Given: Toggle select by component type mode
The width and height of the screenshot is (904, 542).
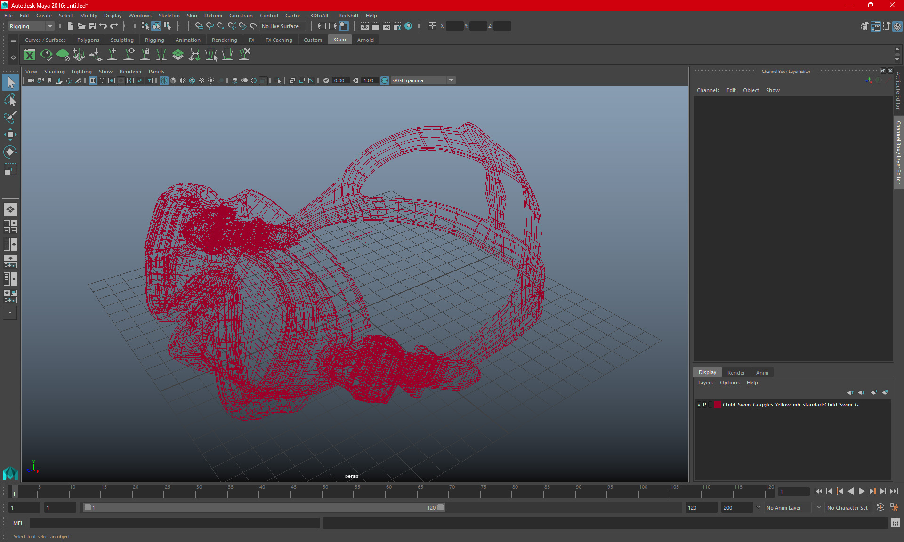Looking at the screenshot, I should 167,26.
